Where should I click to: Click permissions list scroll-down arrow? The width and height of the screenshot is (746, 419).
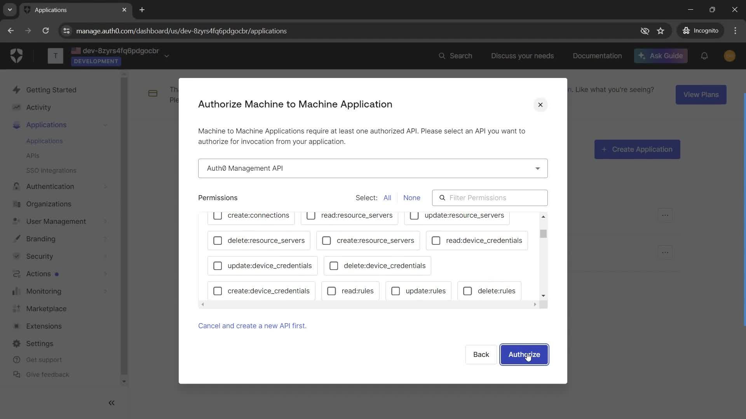coord(543,296)
